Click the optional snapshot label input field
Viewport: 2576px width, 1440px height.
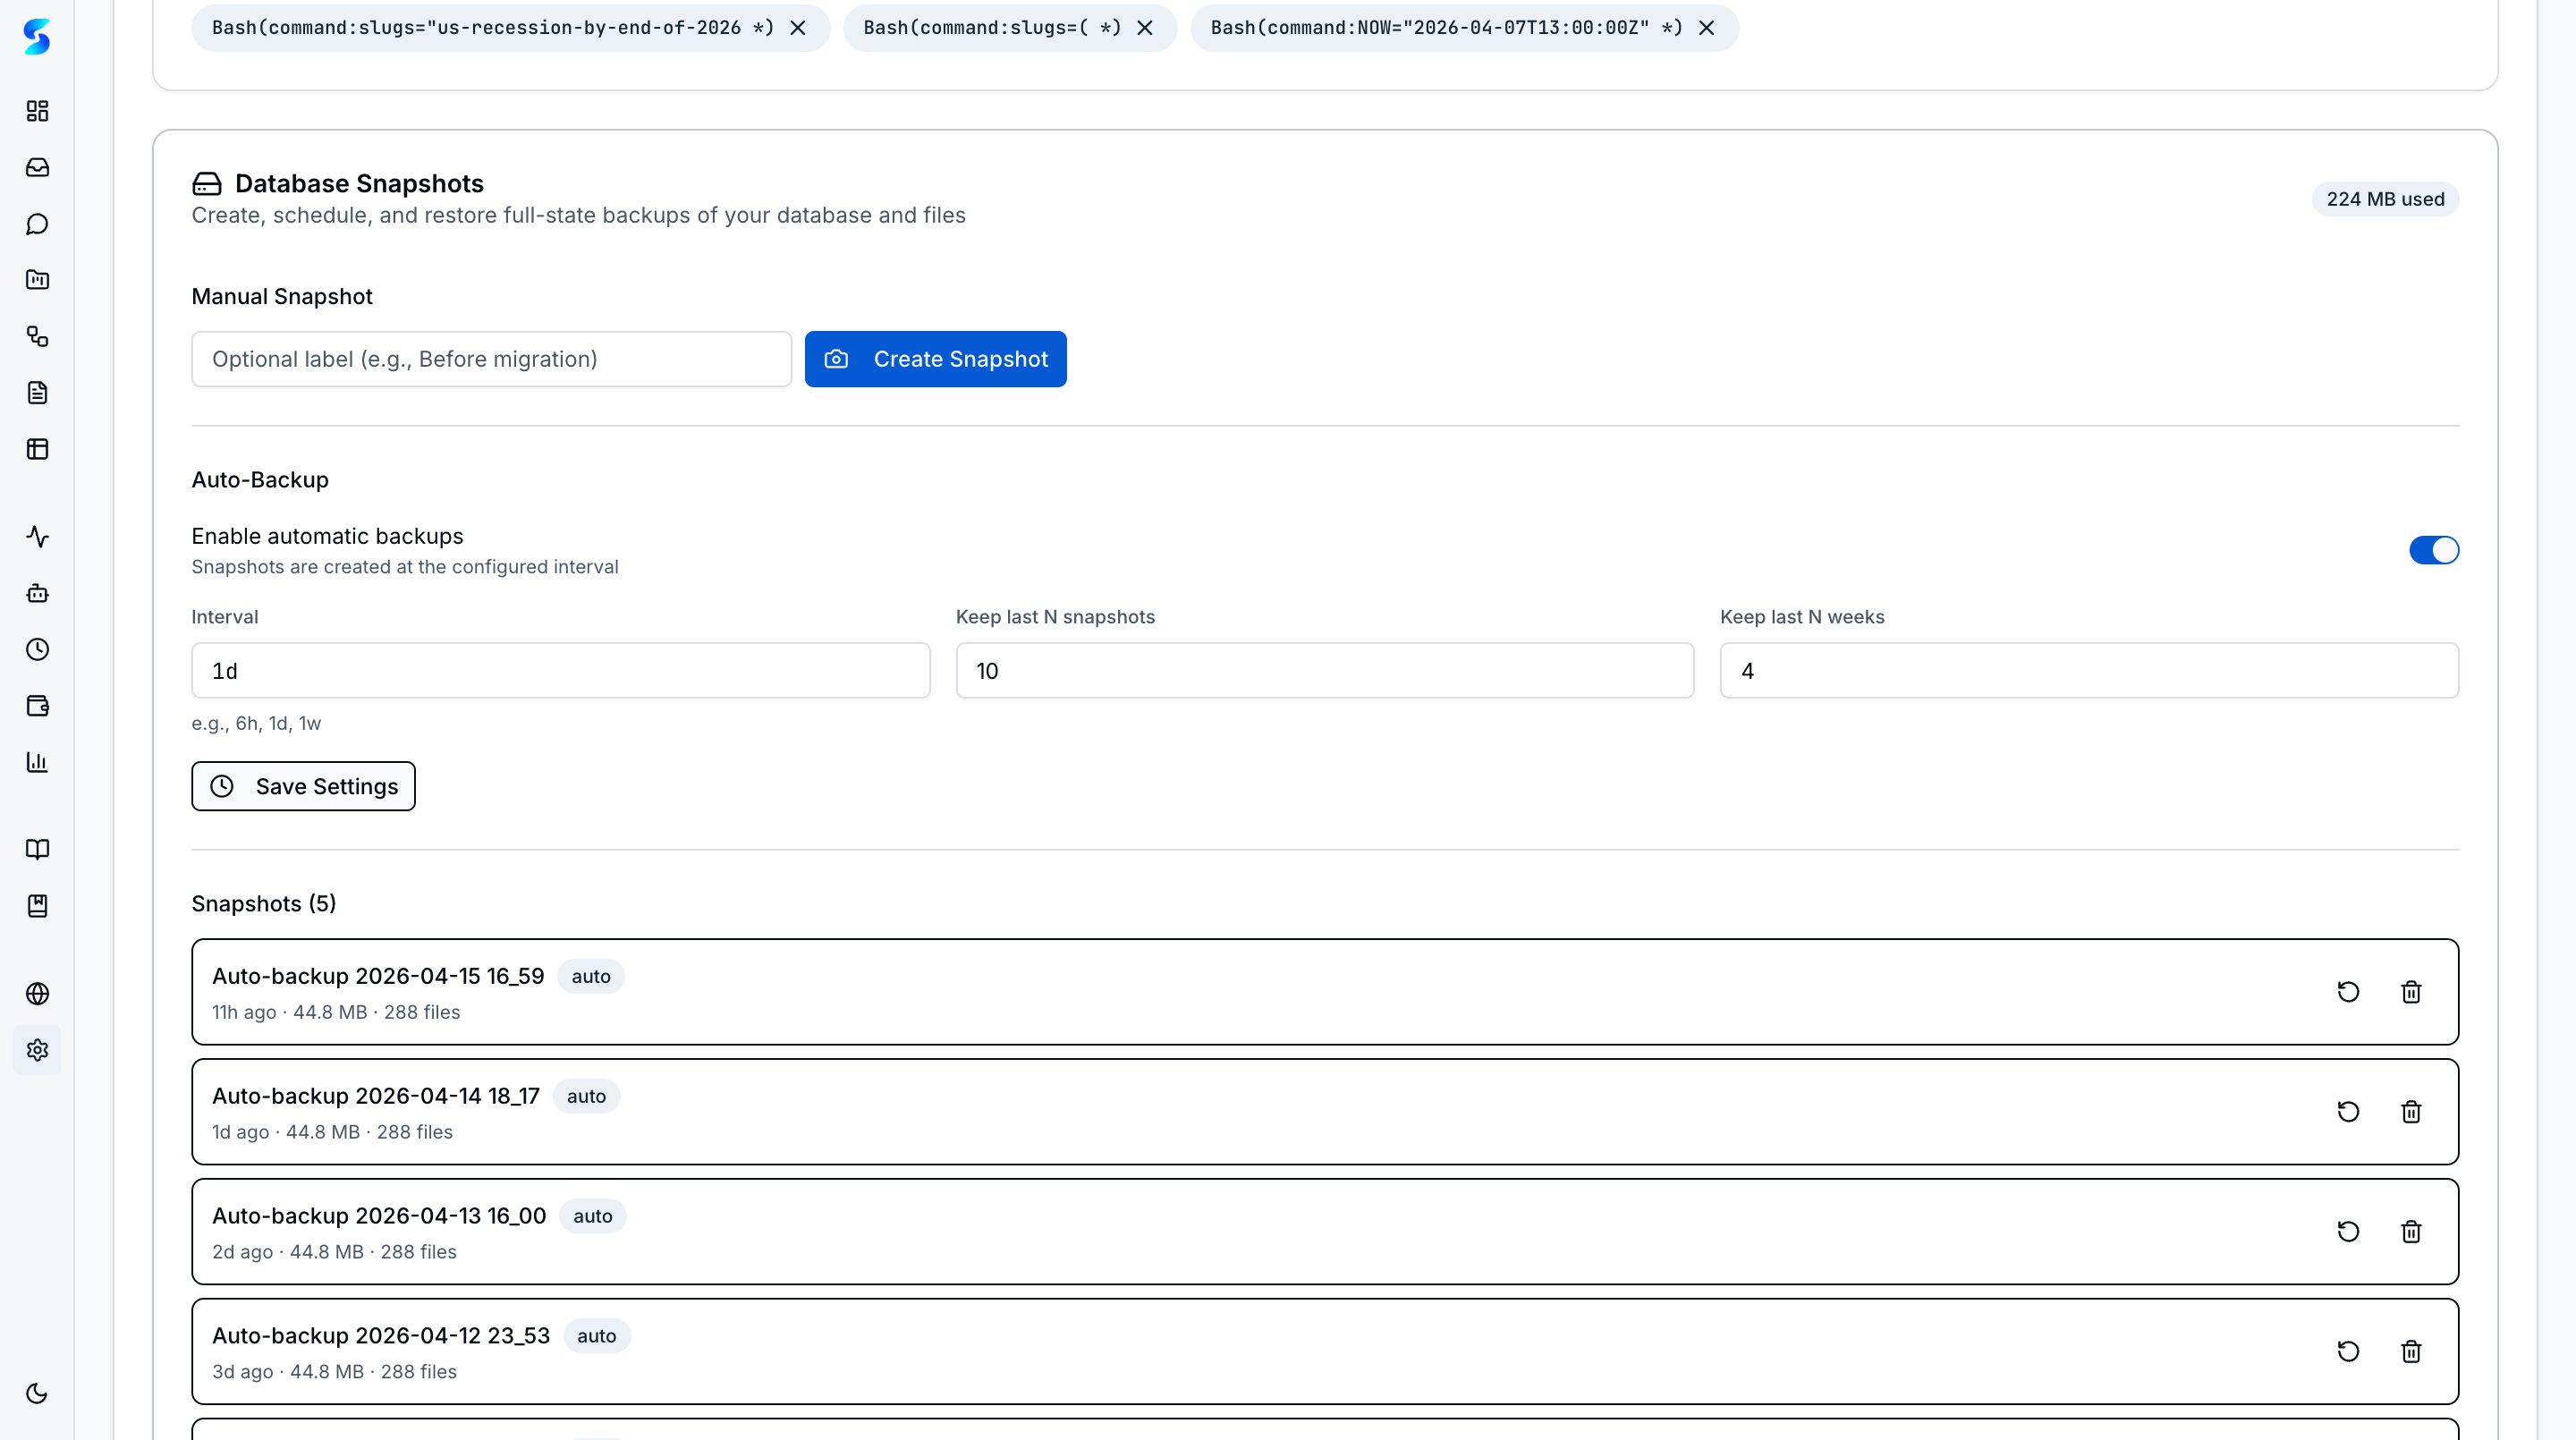tap(490, 358)
